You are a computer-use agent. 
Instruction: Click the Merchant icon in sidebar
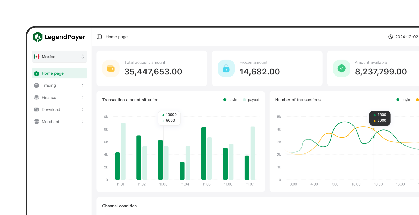coord(36,122)
